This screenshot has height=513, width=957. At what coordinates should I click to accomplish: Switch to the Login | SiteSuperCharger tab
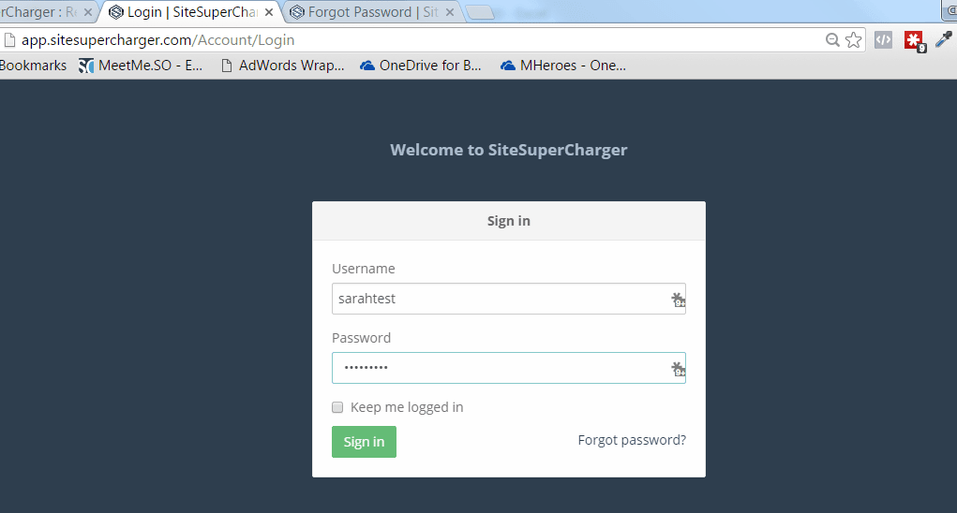189,12
